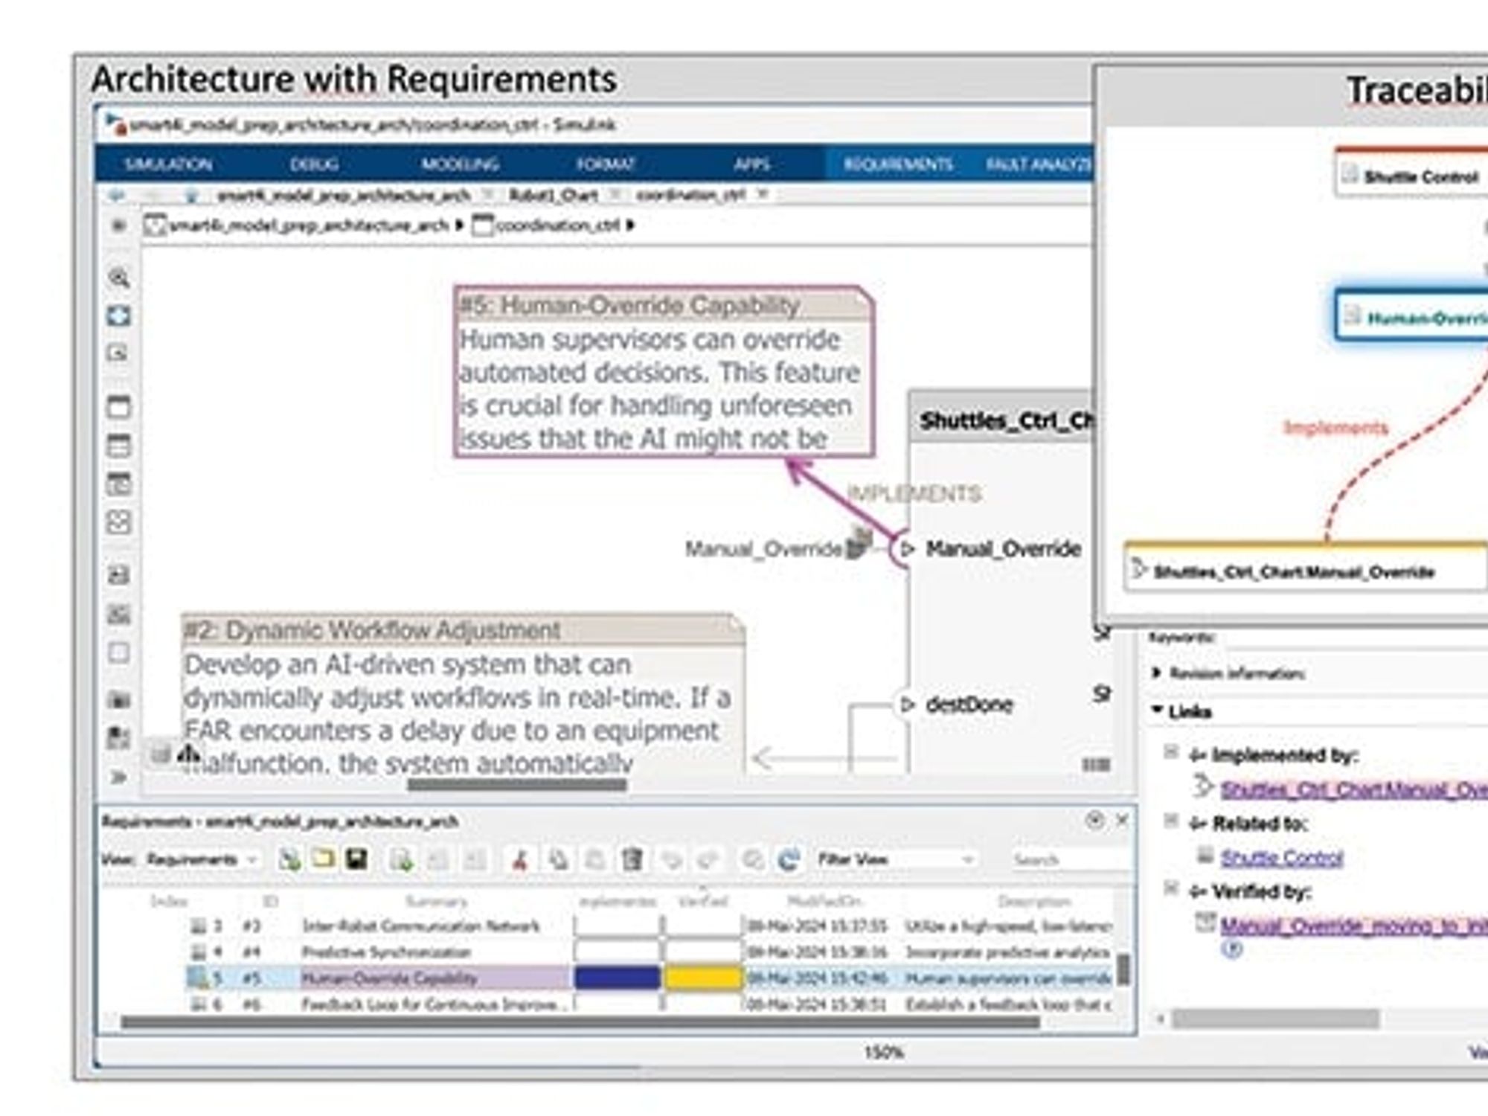This screenshot has width=1488, height=1116.
Task: Click the Fit to View palette icon
Action: tap(119, 315)
